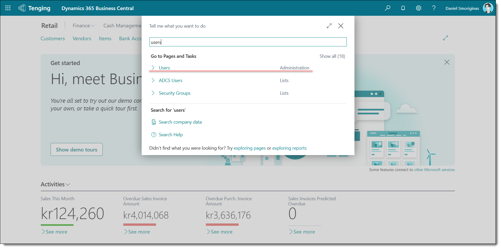Go to Items list
The height and width of the screenshot is (249, 501).
pyautogui.click(x=105, y=38)
